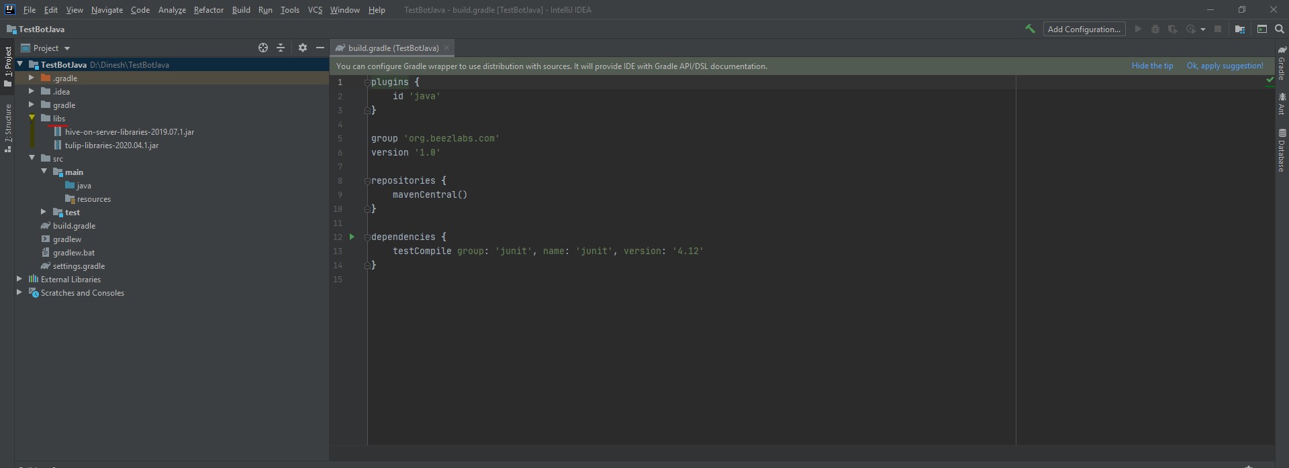Select tulip-libraries-2020.04.1.jar file
Screen dimensions: 1289x468
point(111,145)
